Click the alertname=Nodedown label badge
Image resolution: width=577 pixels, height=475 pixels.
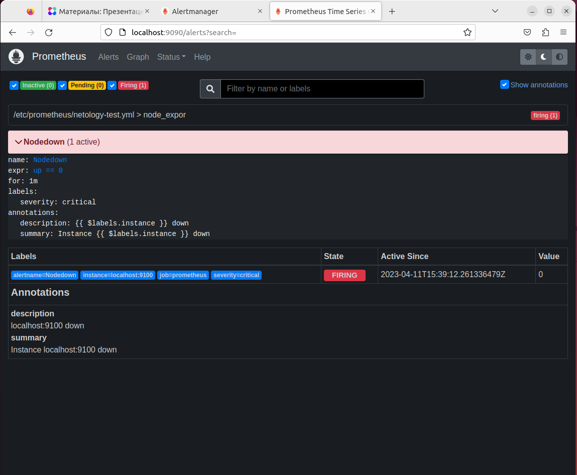point(44,275)
